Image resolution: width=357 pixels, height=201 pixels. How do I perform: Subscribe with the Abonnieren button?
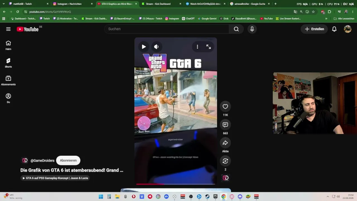click(68, 161)
